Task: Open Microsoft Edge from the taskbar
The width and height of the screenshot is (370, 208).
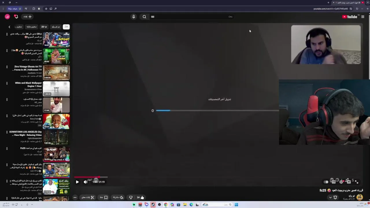Action: [191, 205]
